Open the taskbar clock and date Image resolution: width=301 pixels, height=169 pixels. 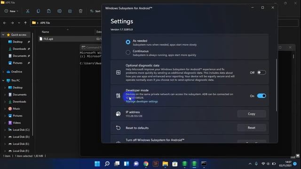click(285, 164)
